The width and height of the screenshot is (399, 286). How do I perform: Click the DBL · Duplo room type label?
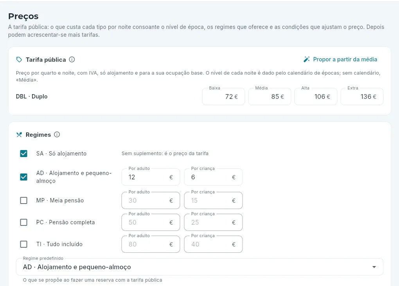(32, 97)
